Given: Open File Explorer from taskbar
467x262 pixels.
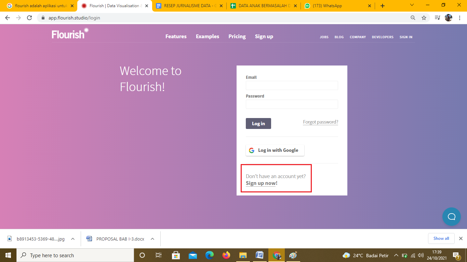Looking at the screenshot, I should [243, 255].
